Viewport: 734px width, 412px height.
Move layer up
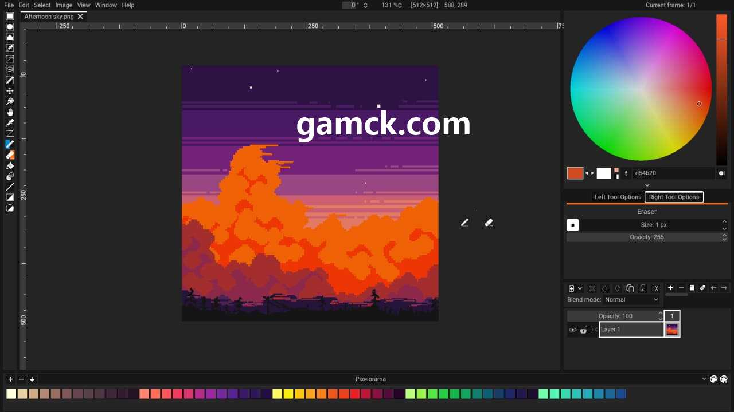604,288
